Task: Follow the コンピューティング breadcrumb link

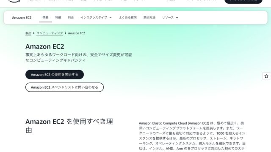Action: click(x=50, y=33)
